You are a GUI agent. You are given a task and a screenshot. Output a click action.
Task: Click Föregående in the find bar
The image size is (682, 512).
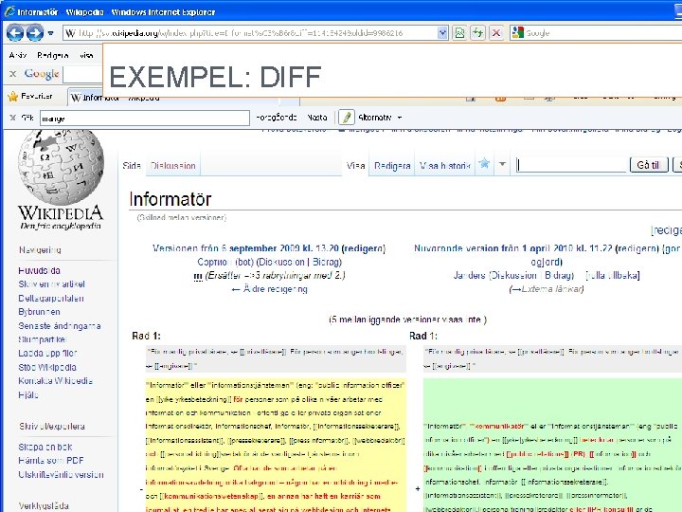click(277, 118)
